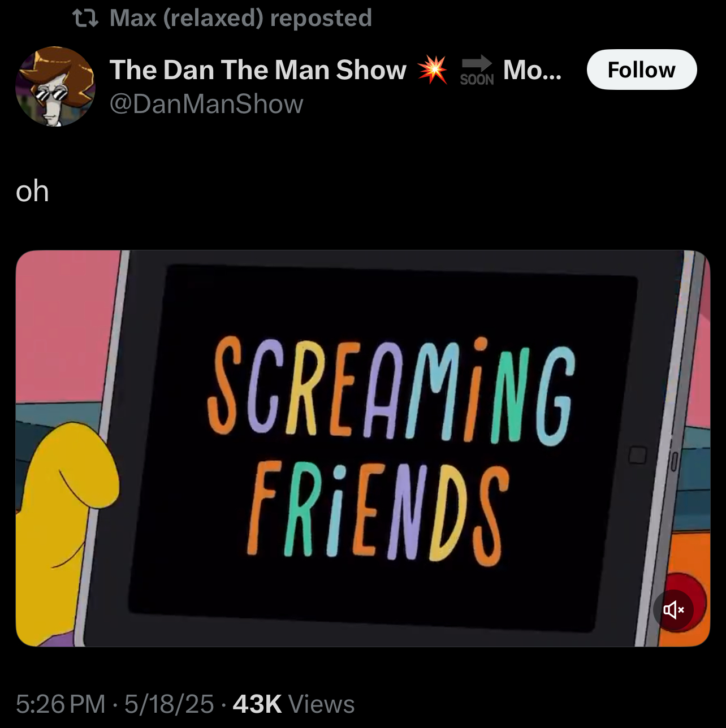Click the tweet text "oh"
Viewport: 726px width, 728px height.
[x=32, y=191]
